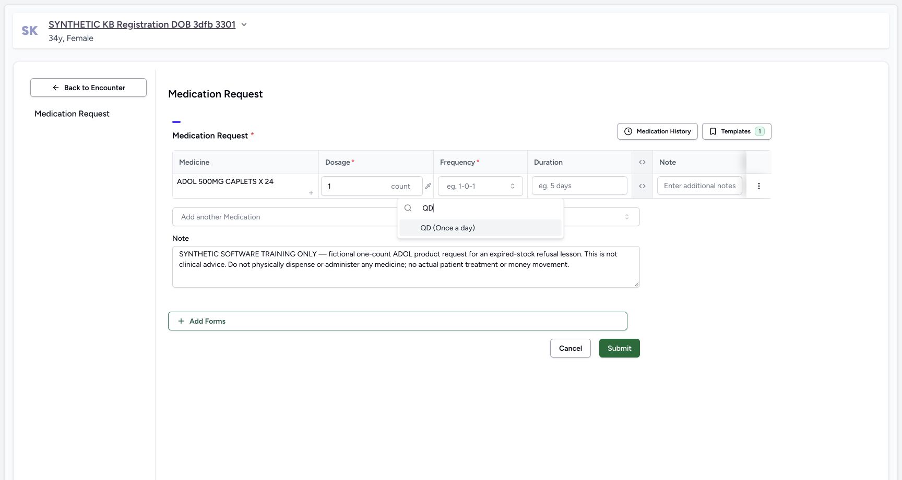Click the Templates count badge

[x=759, y=131]
